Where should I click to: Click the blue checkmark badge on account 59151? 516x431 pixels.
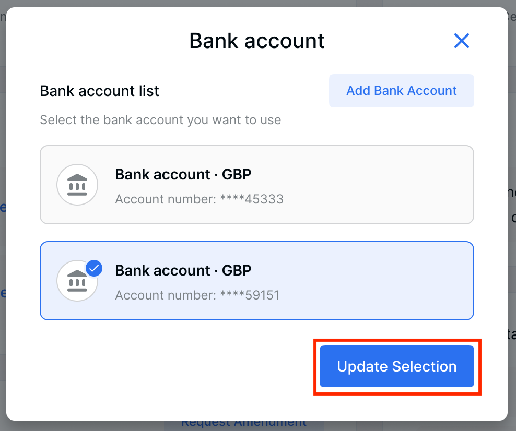click(x=94, y=268)
